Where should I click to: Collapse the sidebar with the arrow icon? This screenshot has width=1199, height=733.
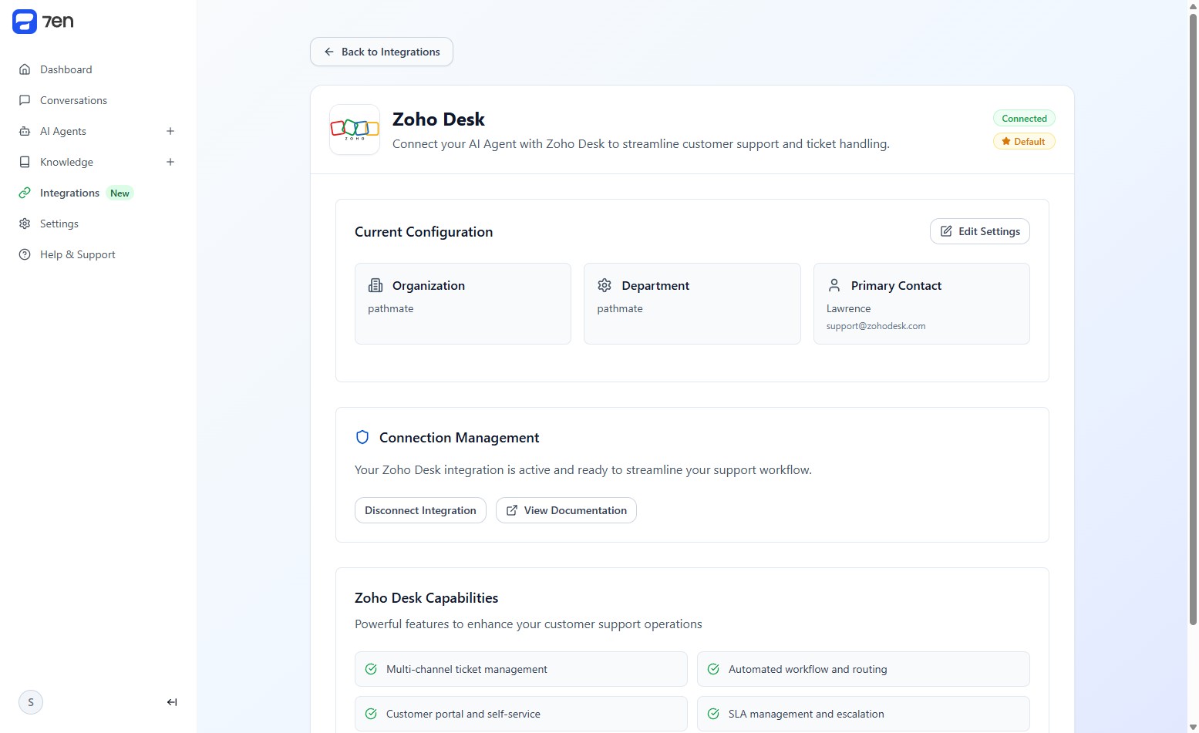[x=171, y=702]
